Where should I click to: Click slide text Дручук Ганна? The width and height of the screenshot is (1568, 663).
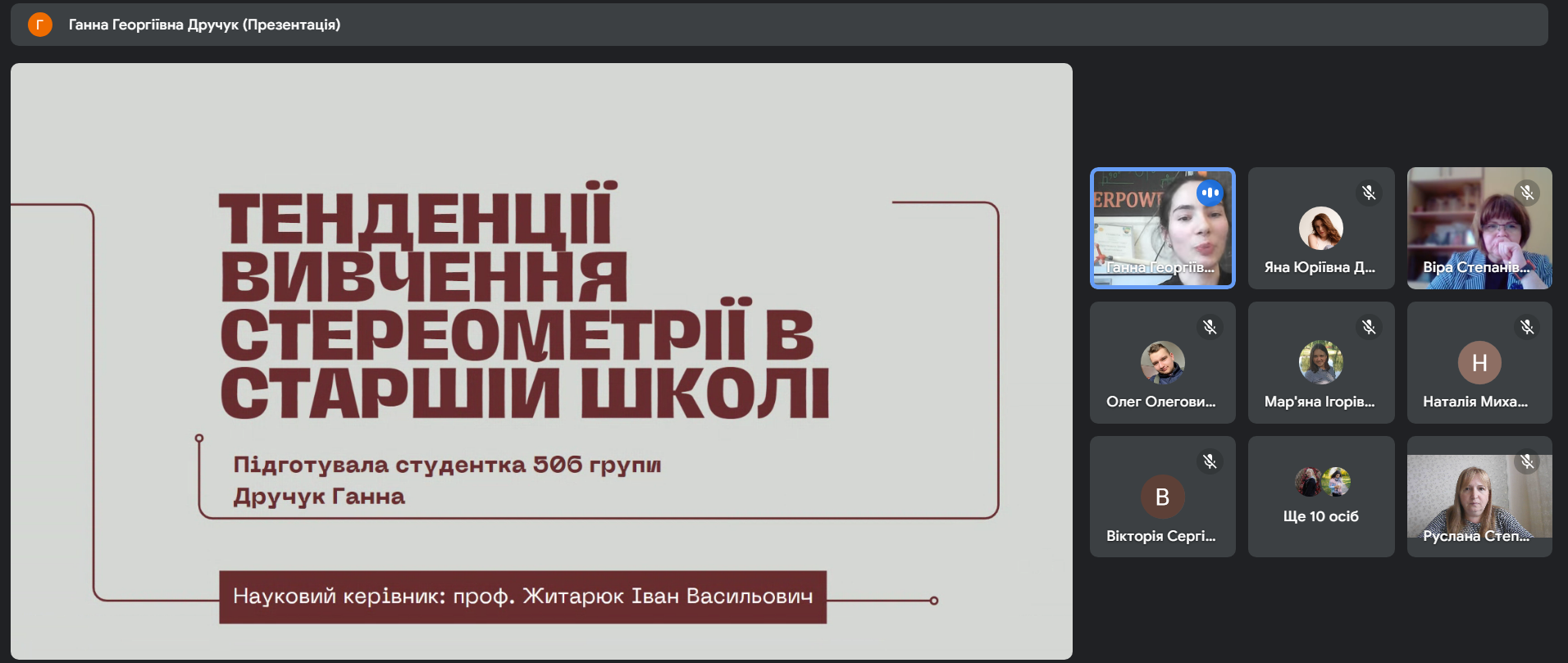pyautogui.click(x=319, y=497)
